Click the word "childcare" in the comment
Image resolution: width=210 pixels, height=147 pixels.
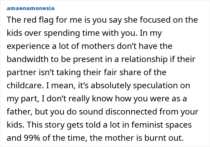[23, 86]
